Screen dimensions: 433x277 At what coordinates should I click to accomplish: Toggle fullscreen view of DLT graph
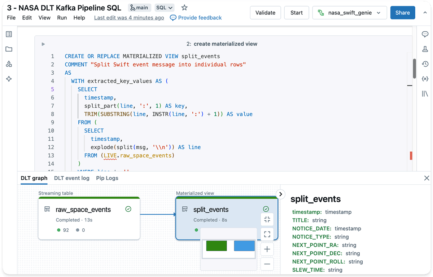click(x=267, y=234)
